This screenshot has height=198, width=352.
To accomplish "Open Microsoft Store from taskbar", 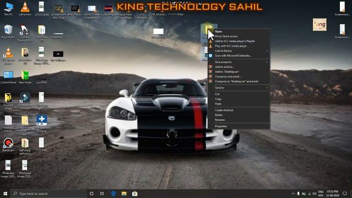I will 135,194.
